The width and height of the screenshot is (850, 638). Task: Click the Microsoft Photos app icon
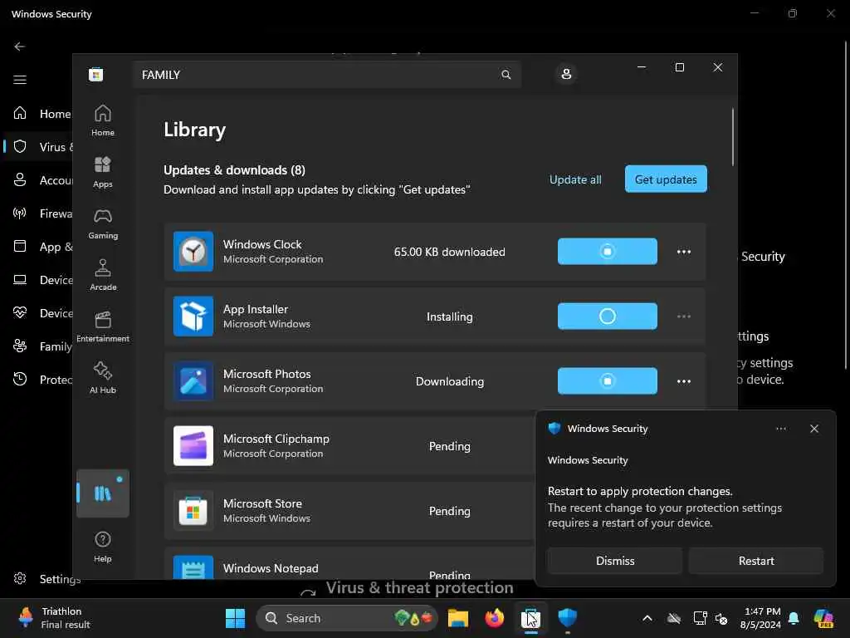(x=193, y=380)
